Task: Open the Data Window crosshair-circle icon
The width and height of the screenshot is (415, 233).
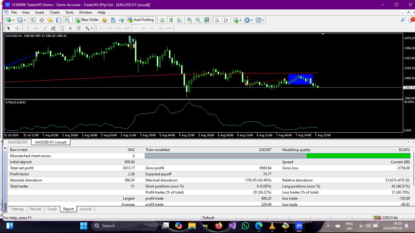Action: click(42, 20)
